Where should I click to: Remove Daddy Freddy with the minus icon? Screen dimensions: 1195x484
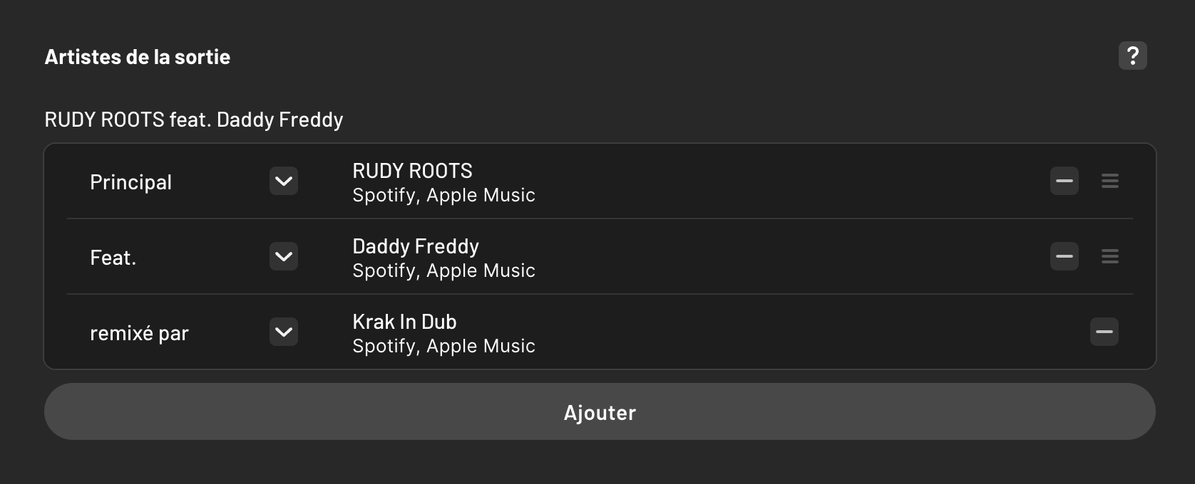1064,256
